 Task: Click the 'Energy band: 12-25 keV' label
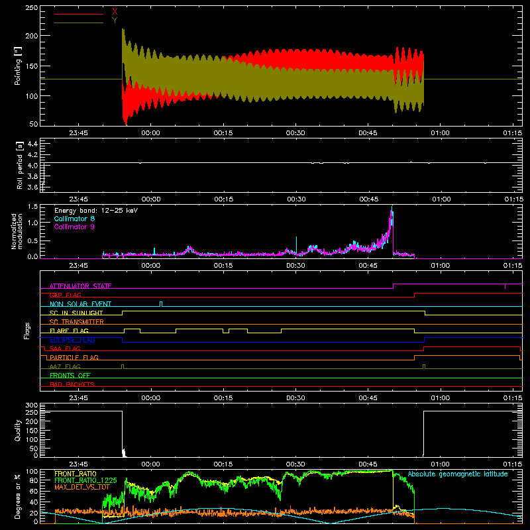(96, 211)
